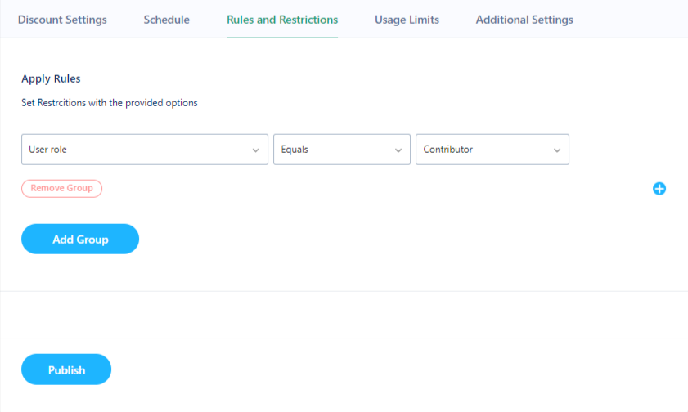Publish the discount
Screen dimensions: 688x412
point(66,369)
